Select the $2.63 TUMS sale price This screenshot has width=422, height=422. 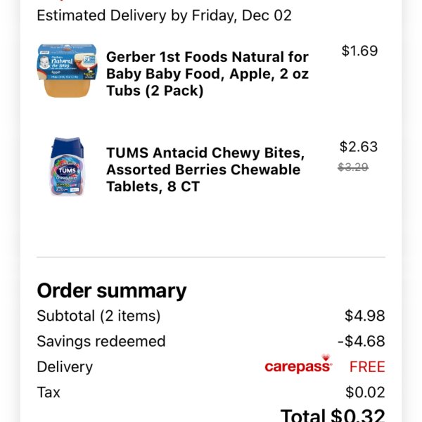pyautogui.click(x=359, y=147)
